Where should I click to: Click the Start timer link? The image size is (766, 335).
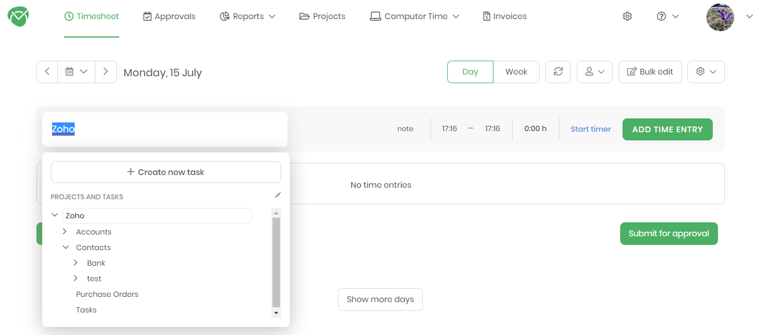pos(591,129)
